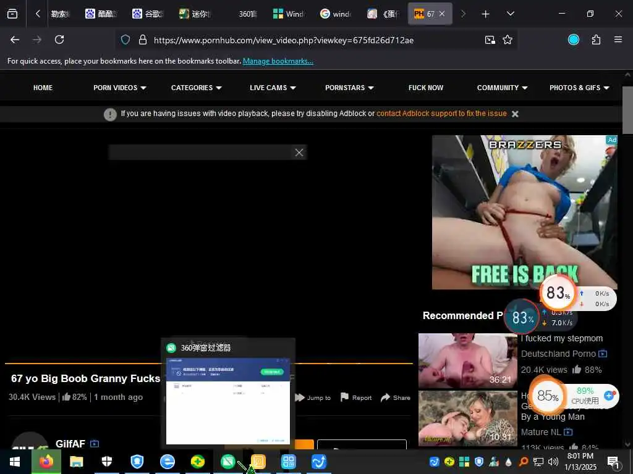Expand the LIVE CAMS nav dropdown
Screen dimensions: 633x474
coord(273,88)
